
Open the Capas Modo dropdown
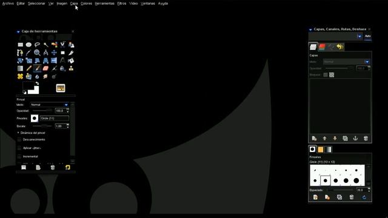tap(346, 62)
